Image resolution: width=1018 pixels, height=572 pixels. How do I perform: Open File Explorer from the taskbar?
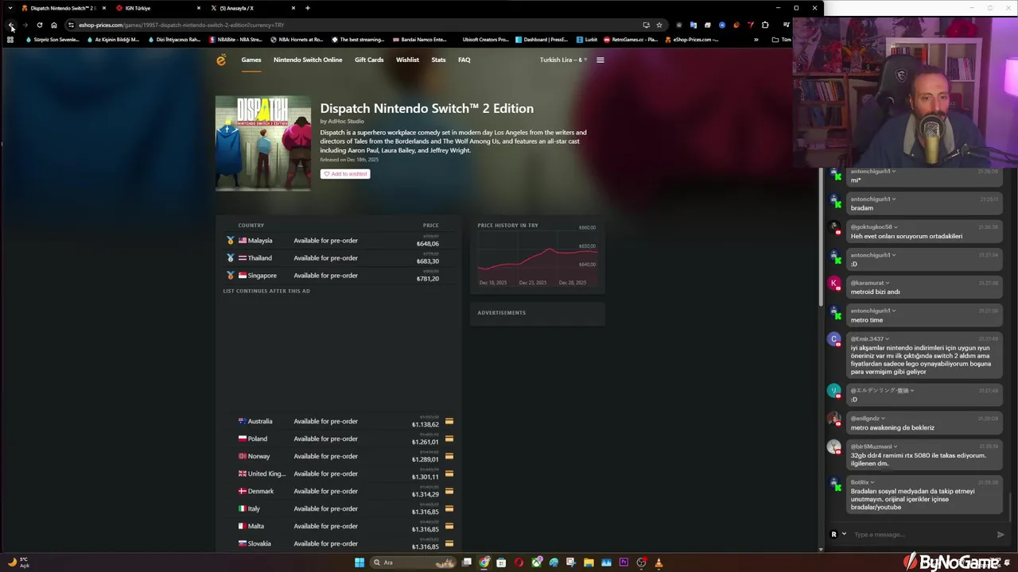tap(589, 562)
